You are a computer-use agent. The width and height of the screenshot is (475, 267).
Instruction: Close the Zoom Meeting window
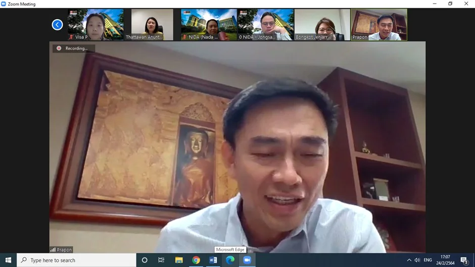[x=466, y=4]
